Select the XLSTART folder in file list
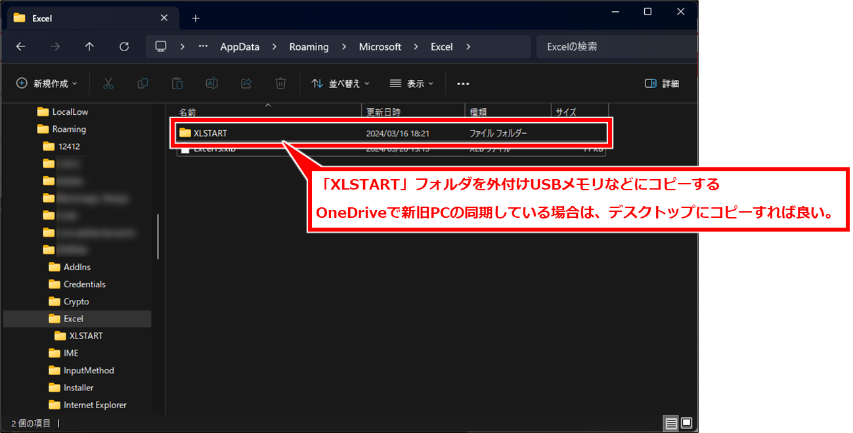This screenshot has height=433, width=853. click(391, 133)
